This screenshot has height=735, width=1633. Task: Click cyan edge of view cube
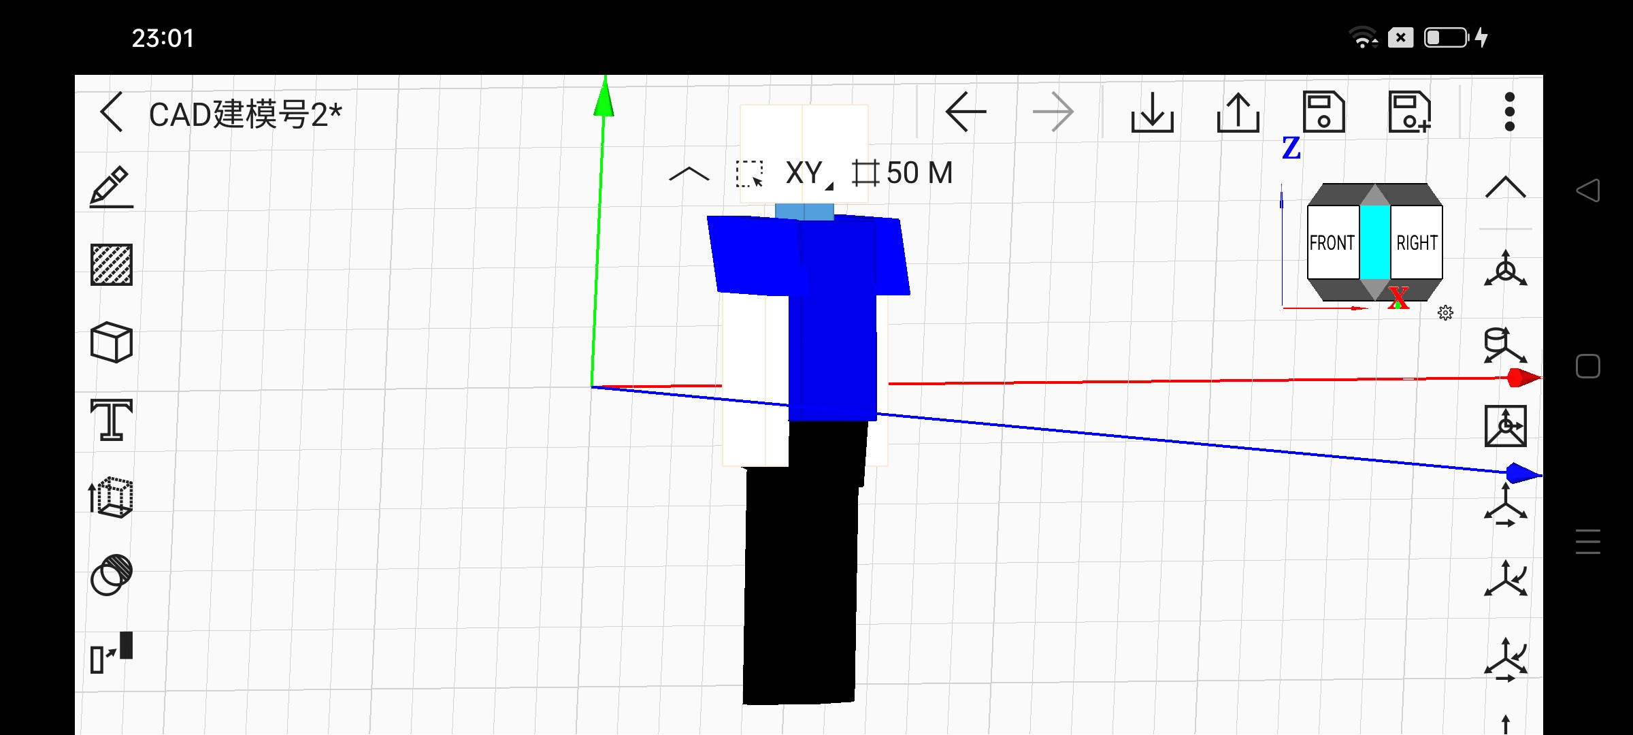1375,243
